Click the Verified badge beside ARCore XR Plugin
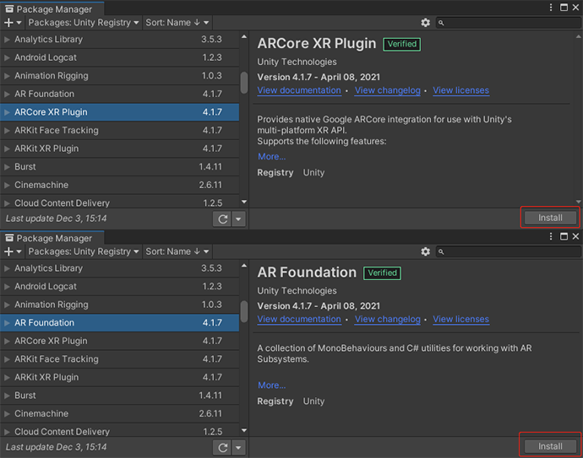This screenshot has width=583, height=458. click(402, 44)
